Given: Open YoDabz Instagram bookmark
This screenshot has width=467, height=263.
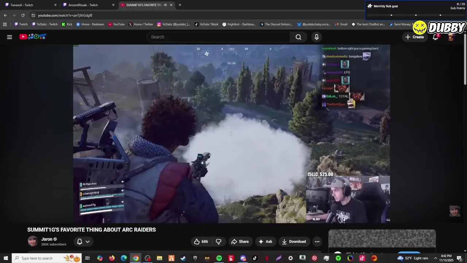Looking at the screenshot, I should click(174, 24).
